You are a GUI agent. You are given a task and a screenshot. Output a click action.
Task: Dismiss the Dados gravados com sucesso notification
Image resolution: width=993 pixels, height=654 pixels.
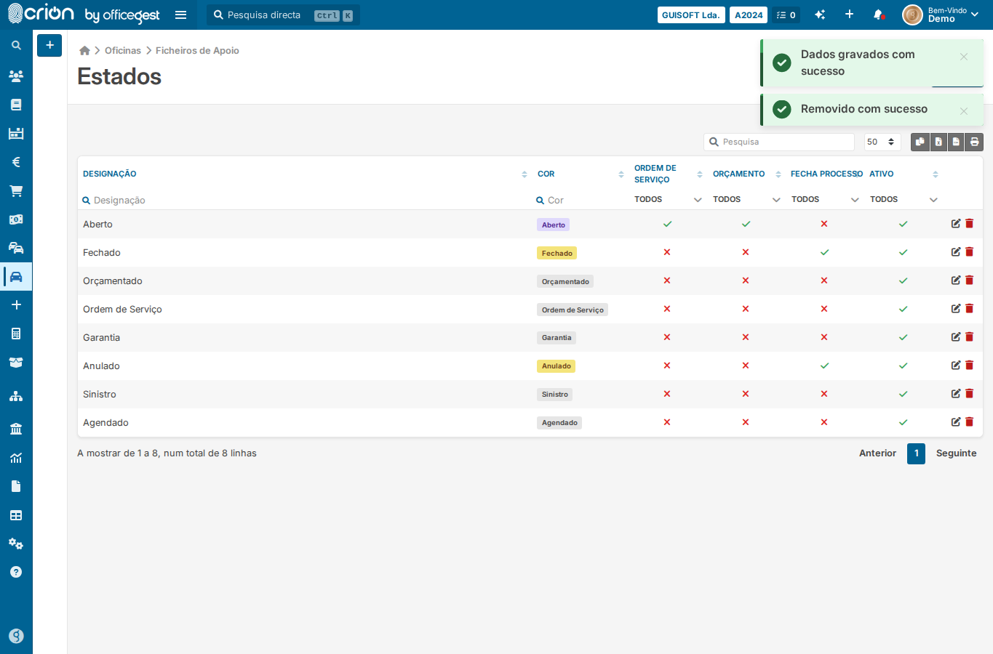click(x=963, y=57)
